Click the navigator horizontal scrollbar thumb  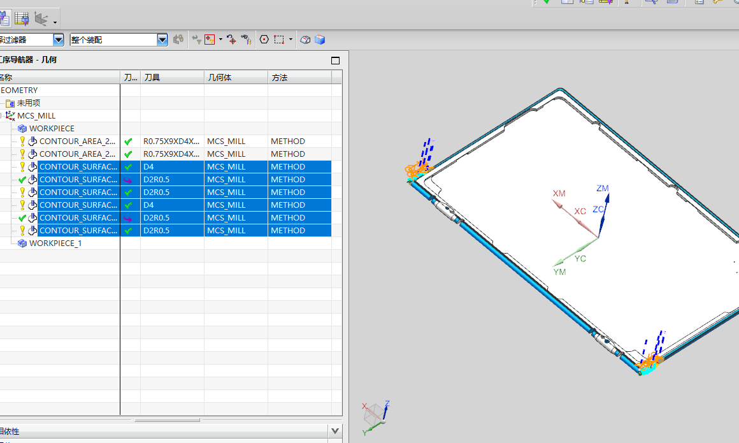167,420
